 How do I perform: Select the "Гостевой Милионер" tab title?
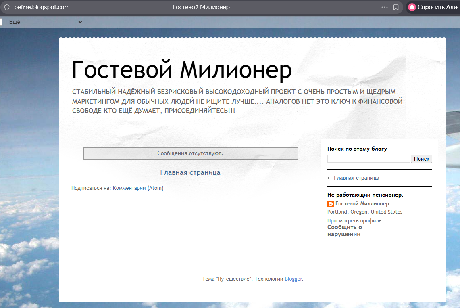[200, 7]
